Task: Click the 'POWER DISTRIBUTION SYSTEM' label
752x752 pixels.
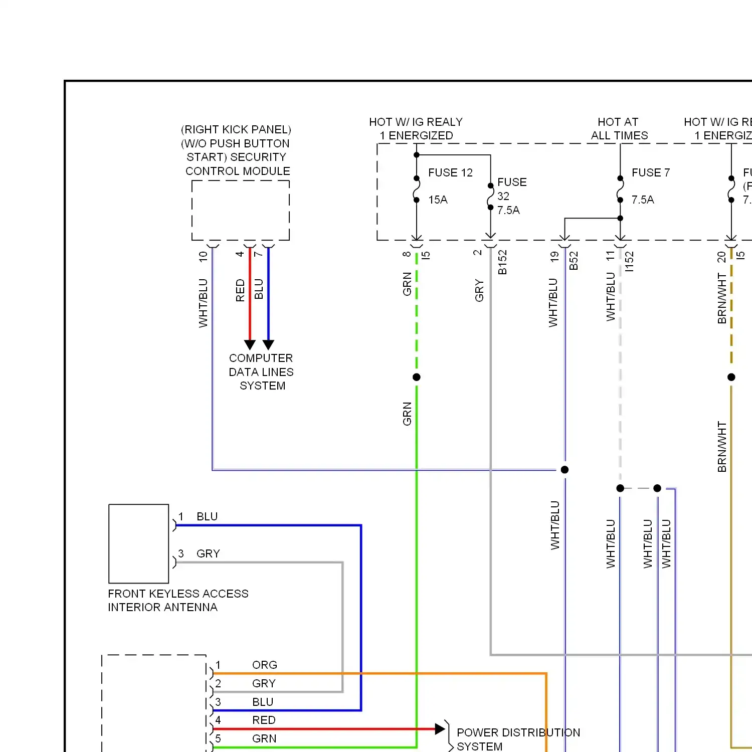Action: [x=518, y=739]
